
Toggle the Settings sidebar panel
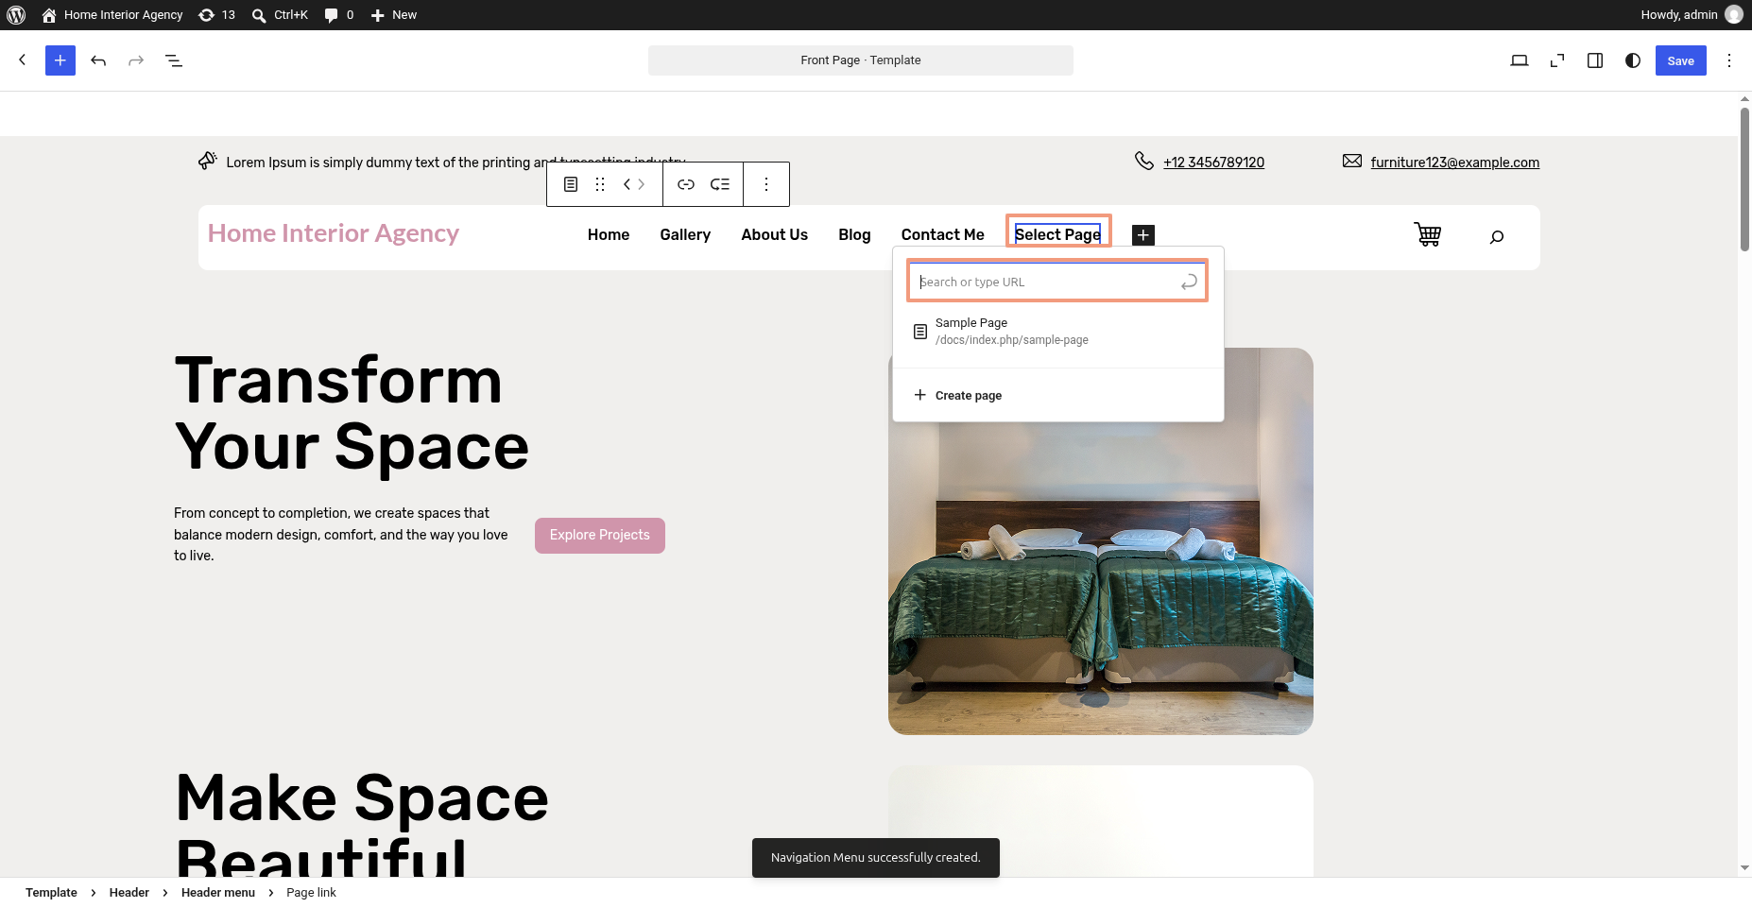tap(1595, 60)
